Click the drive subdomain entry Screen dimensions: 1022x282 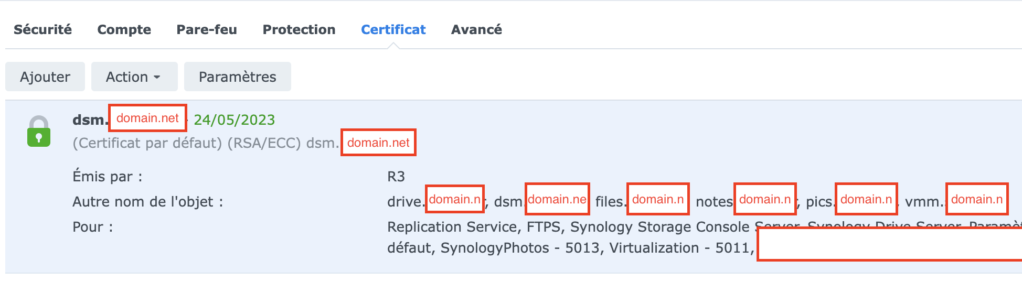[405, 202]
